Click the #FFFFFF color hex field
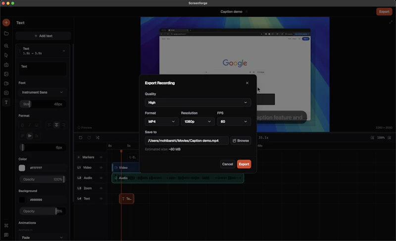The image size is (396, 241). click(x=47, y=168)
